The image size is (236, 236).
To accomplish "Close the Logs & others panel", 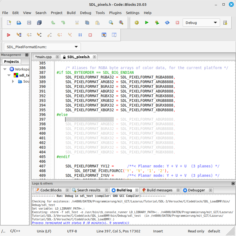I will 233,183.
